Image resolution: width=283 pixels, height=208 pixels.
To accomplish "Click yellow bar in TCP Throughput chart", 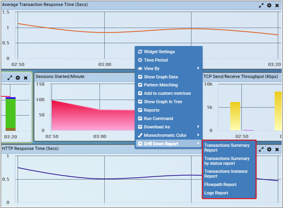I will tap(235, 116).
